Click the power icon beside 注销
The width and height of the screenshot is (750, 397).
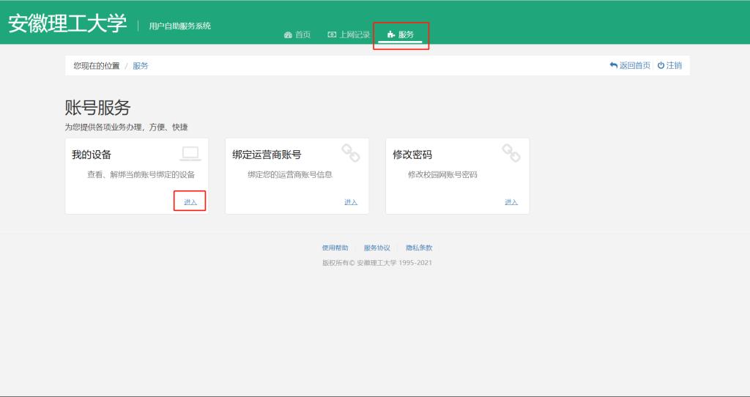tap(661, 65)
